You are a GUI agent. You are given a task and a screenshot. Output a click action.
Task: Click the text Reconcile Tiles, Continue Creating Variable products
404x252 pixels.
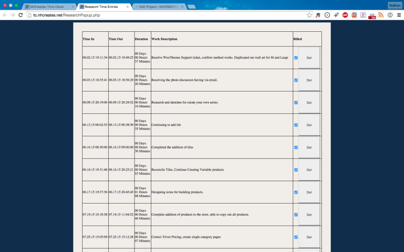tap(187, 170)
